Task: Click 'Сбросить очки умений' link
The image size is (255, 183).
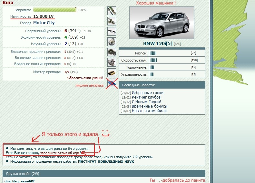Action: (x=85, y=78)
